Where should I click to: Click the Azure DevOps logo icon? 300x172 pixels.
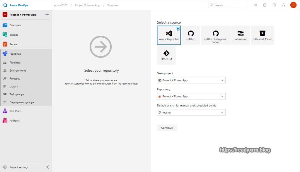tap(5, 5)
